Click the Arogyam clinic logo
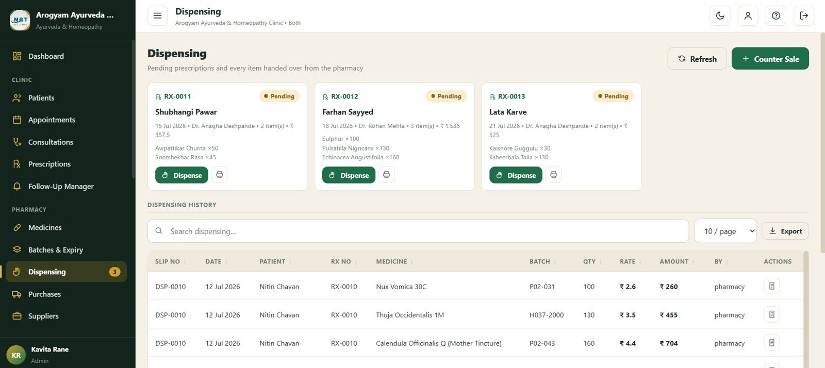825x368 pixels. (x=20, y=20)
